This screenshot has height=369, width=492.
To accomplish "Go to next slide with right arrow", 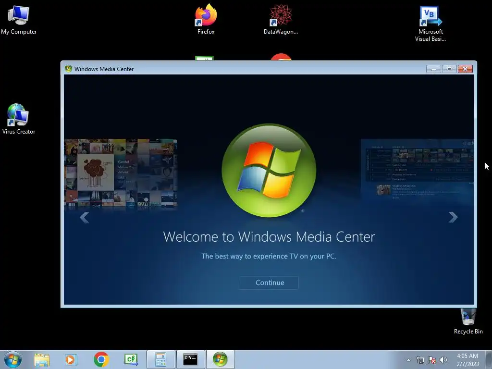I will click(x=453, y=217).
